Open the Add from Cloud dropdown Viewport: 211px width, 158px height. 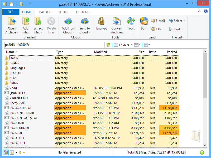tap(68, 32)
